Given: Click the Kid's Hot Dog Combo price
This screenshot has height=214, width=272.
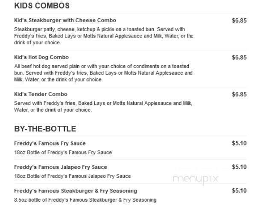Looking at the screenshot, I should (x=239, y=58).
